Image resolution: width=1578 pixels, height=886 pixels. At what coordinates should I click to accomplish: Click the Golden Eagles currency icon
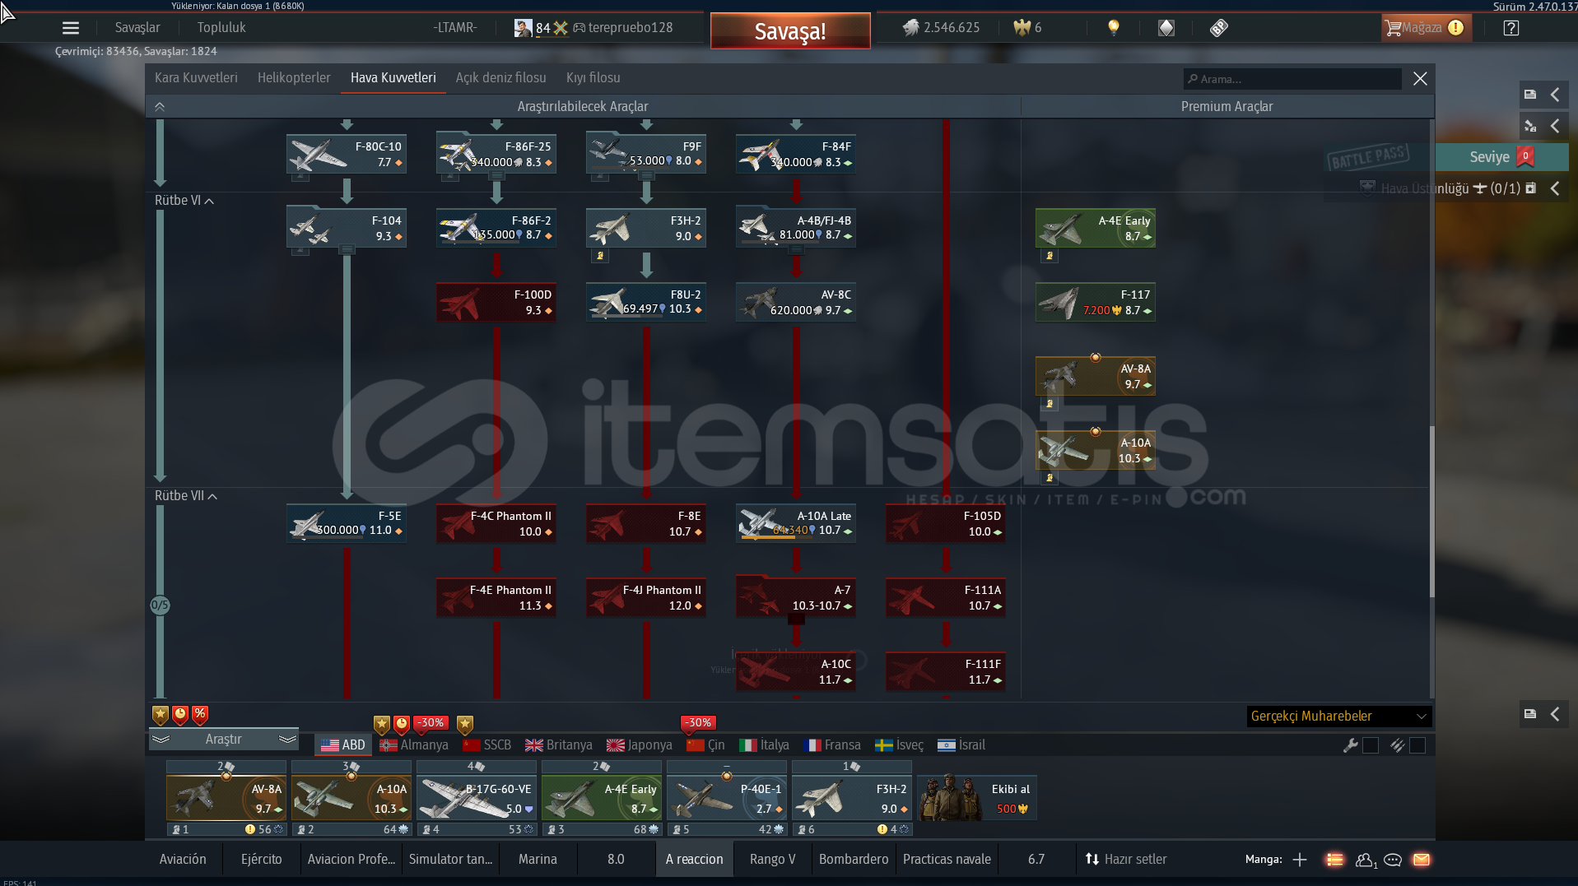pyautogui.click(x=1022, y=28)
